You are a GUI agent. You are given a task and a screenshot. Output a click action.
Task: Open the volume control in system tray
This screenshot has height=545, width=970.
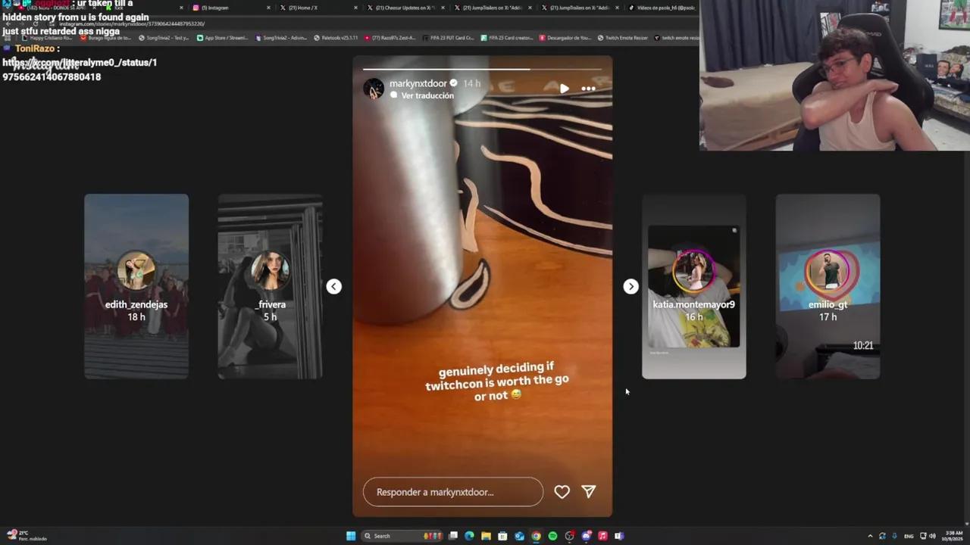click(x=932, y=536)
